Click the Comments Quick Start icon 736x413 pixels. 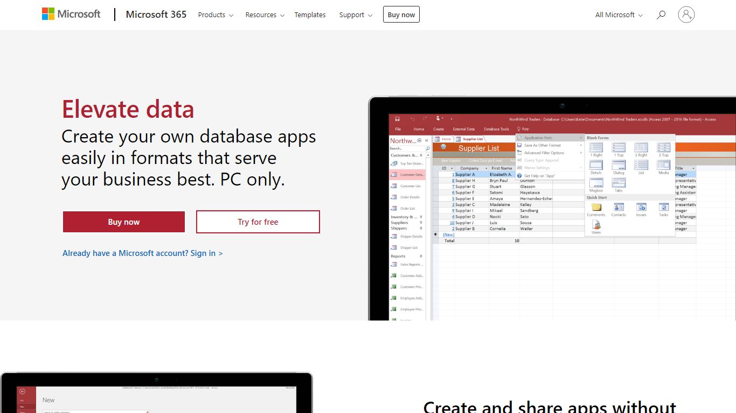(x=596, y=209)
